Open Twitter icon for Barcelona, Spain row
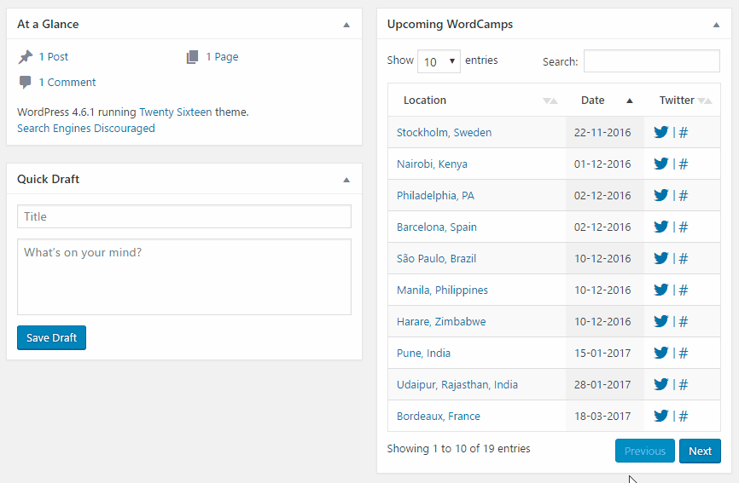Viewport: 739px width, 483px height. (x=660, y=227)
